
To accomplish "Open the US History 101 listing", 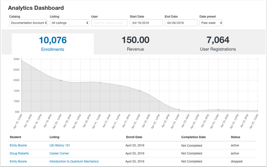I will (60, 145).
